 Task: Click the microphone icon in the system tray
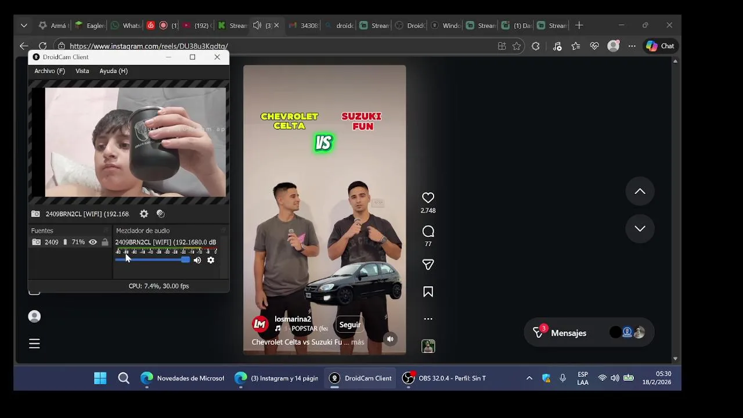pos(562,378)
